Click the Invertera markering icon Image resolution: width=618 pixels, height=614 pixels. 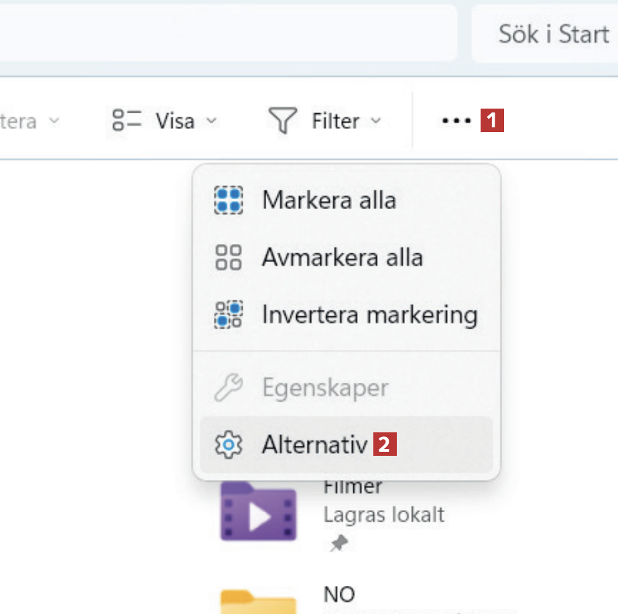click(x=229, y=314)
